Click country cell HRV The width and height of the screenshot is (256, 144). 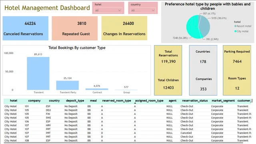pos(48,125)
